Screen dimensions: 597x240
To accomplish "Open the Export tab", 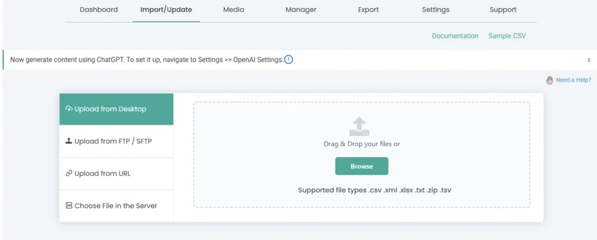I will coord(368,10).
